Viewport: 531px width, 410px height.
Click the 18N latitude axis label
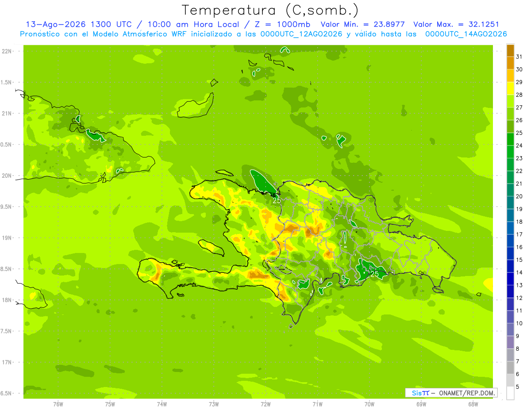7,300
